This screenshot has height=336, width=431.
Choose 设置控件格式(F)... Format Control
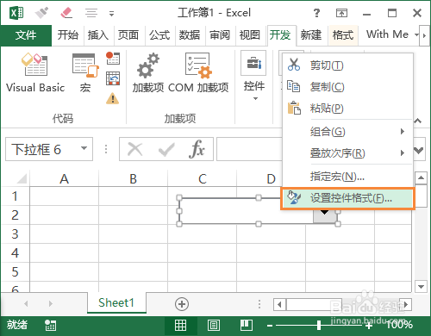coord(347,198)
